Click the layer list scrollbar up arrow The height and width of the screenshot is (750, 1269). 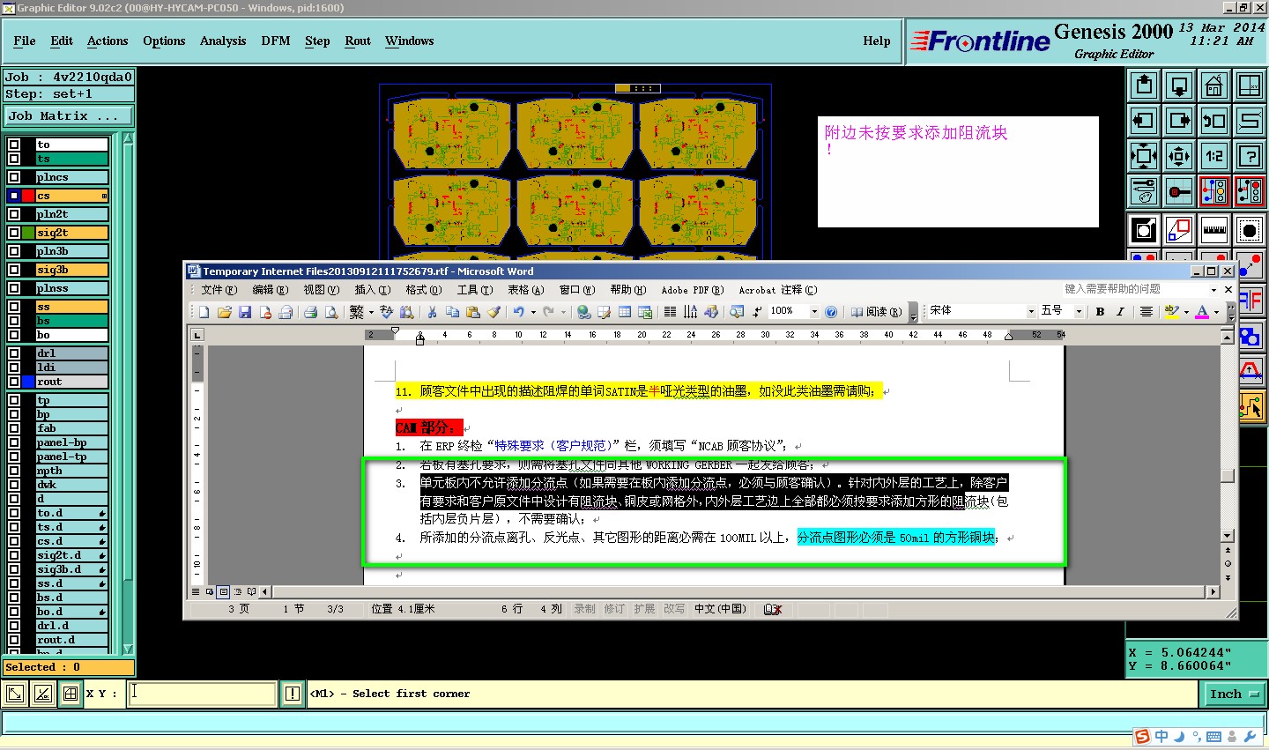tap(128, 138)
